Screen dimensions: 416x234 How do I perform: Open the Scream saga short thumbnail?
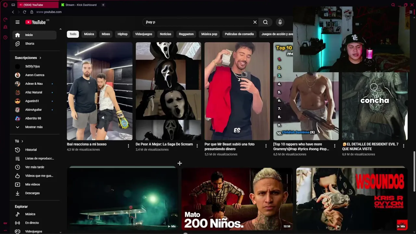(168, 91)
